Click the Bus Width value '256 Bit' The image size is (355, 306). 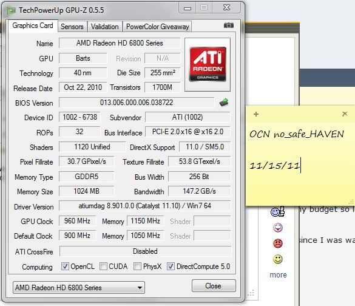coord(200,177)
